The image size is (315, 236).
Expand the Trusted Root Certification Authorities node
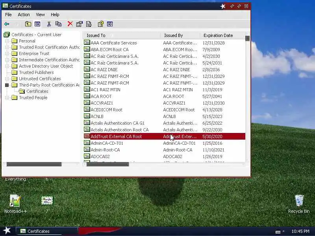[7, 47]
